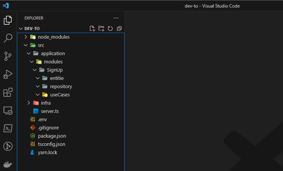Select the application folder label

pyautogui.click(x=53, y=54)
